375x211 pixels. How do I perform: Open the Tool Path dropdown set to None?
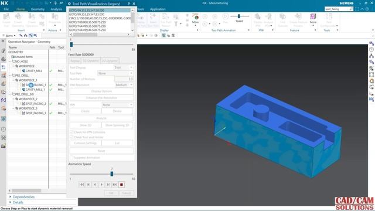(x=115, y=73)
